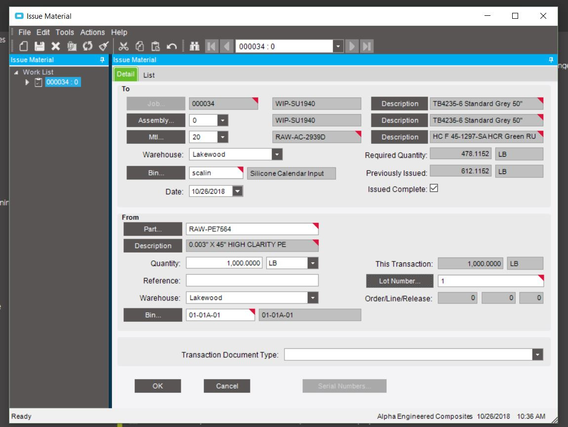Viewport: 568px width, 427px height.
Task: Go to last record navigation icon
Action: 366,46
